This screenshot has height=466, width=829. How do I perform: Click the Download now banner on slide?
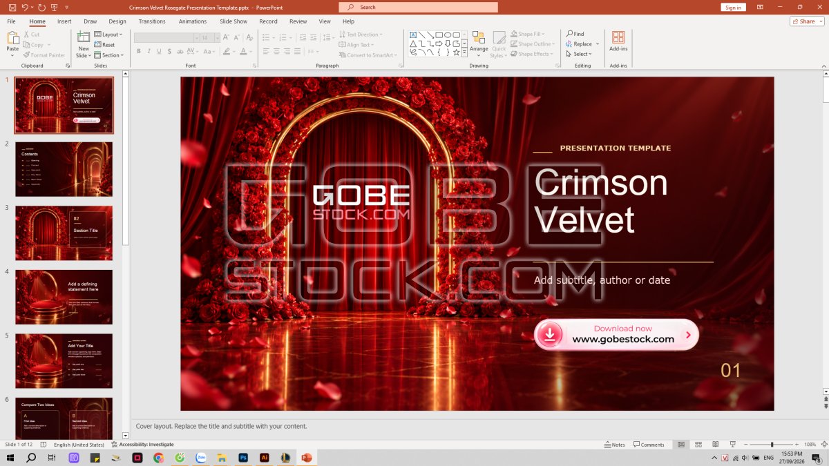616,334
